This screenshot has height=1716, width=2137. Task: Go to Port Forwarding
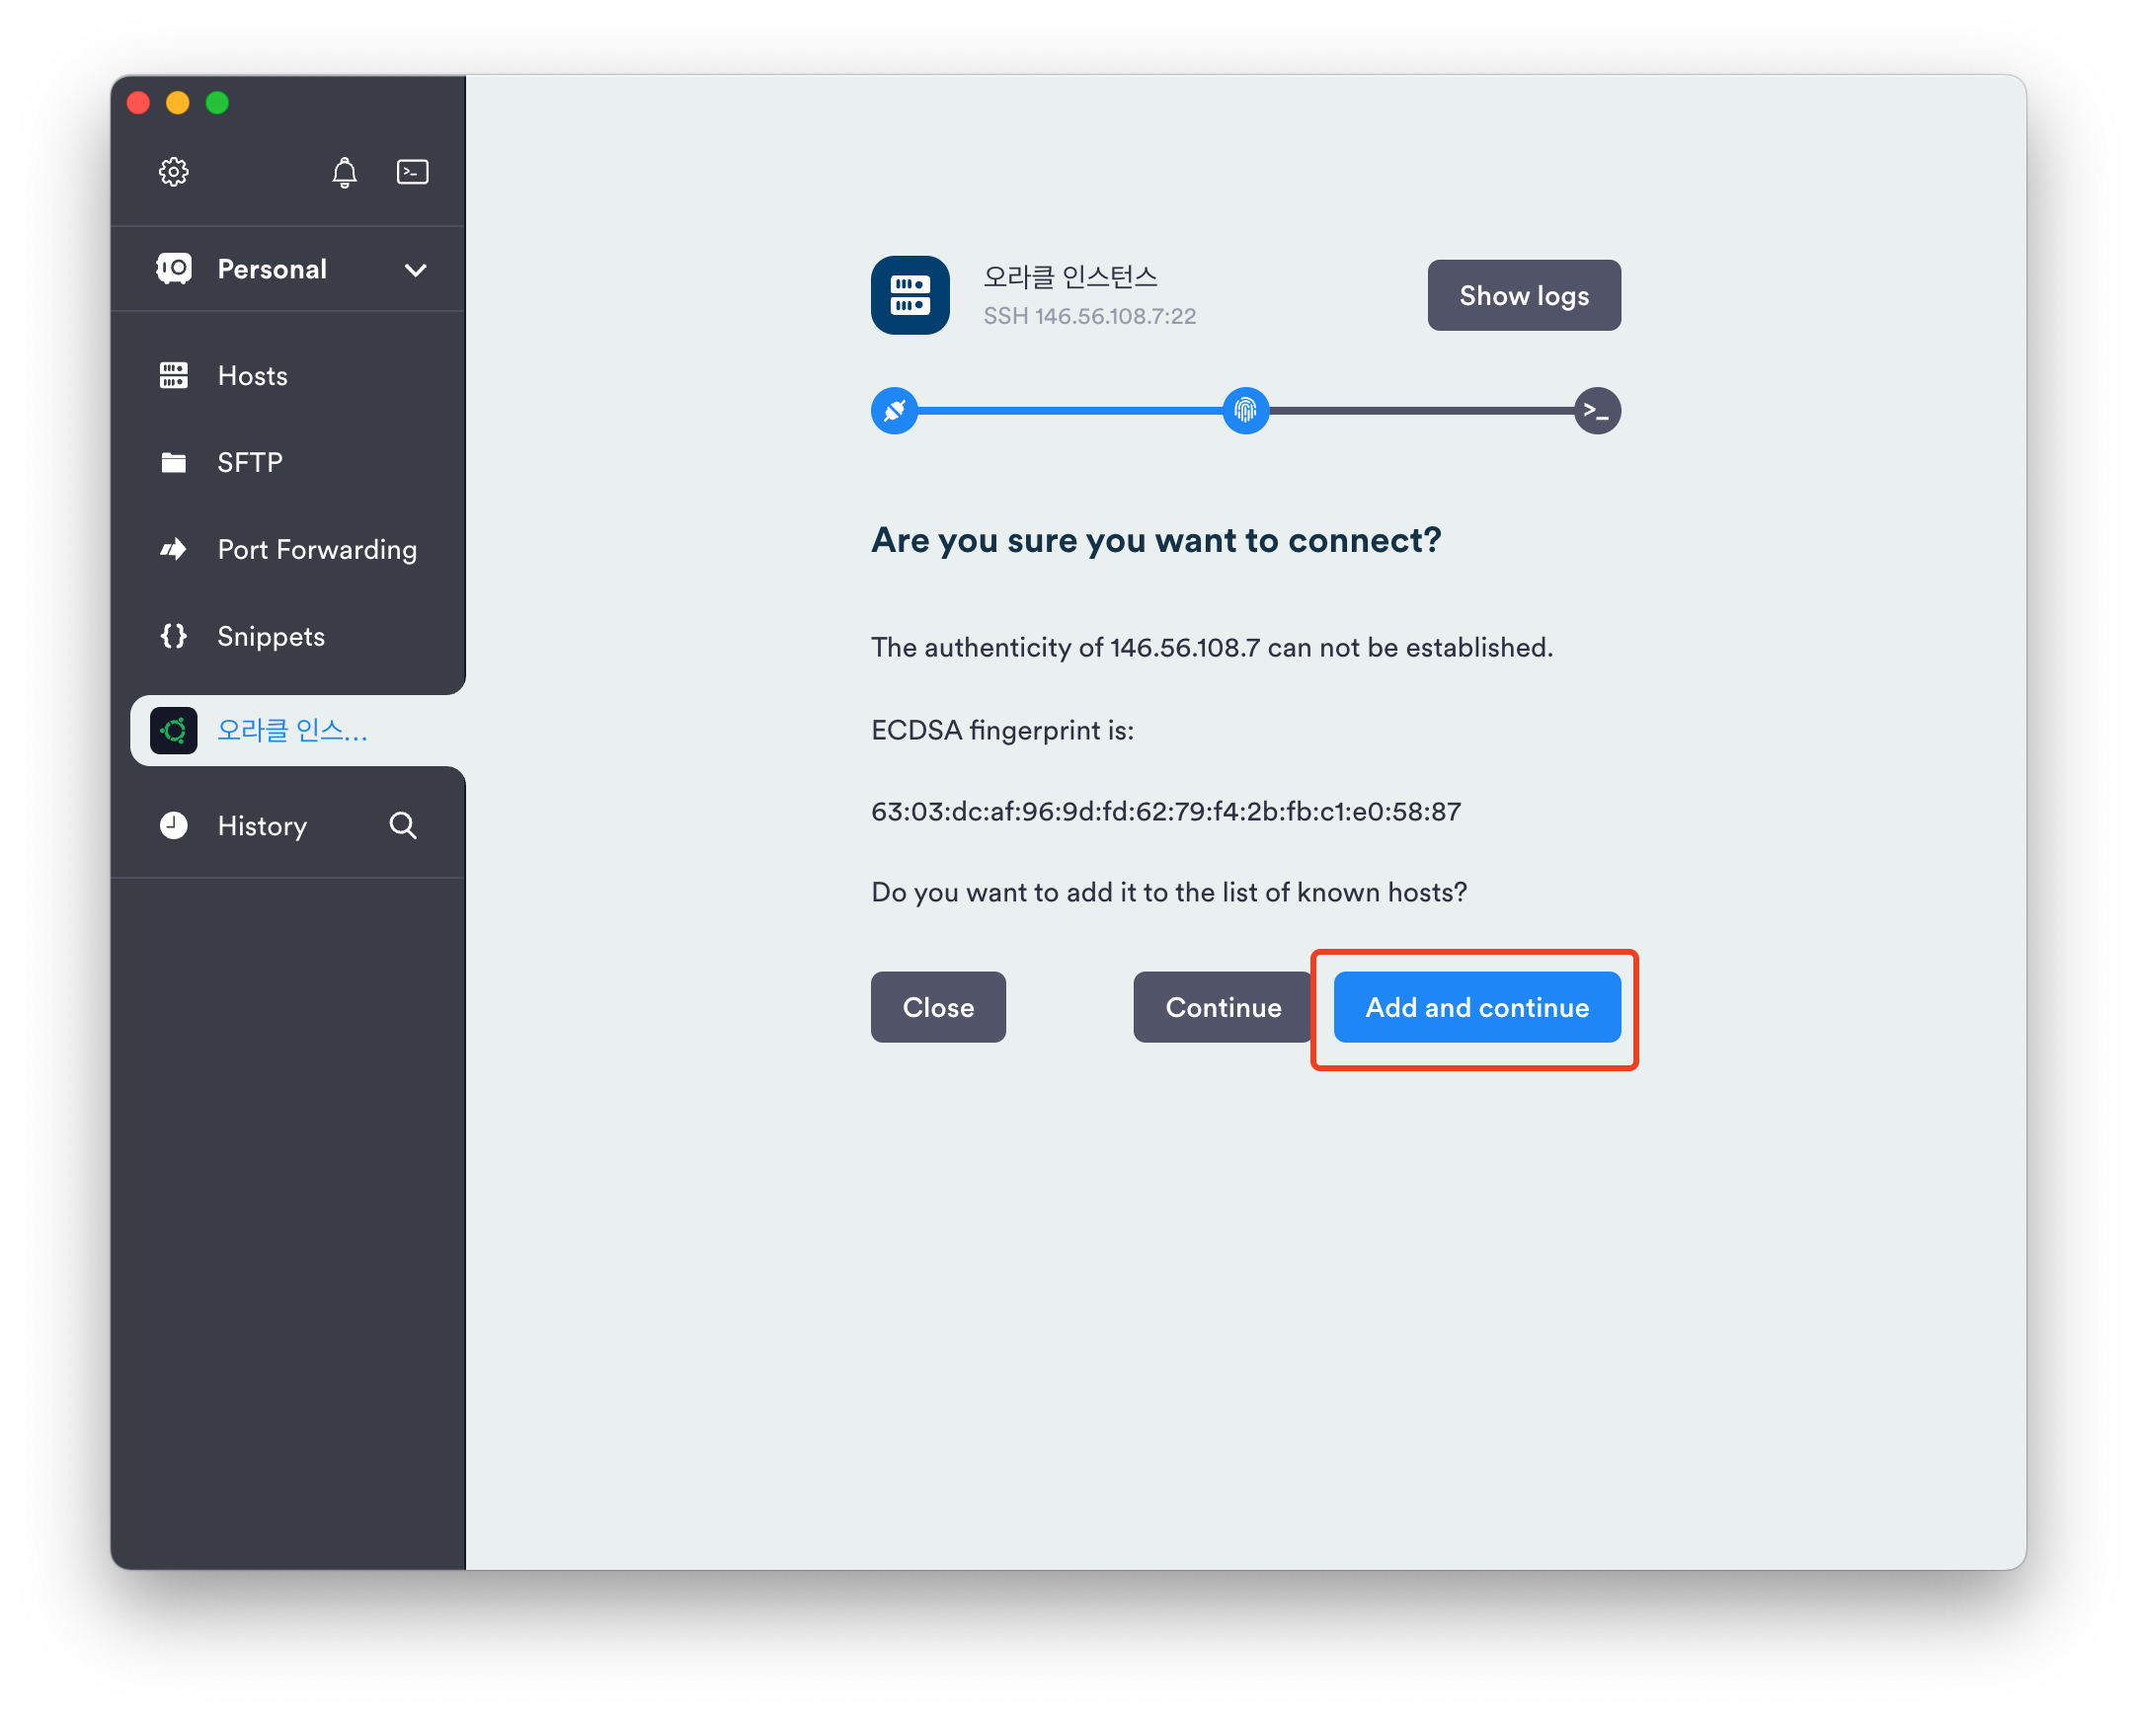click(316, 549)
